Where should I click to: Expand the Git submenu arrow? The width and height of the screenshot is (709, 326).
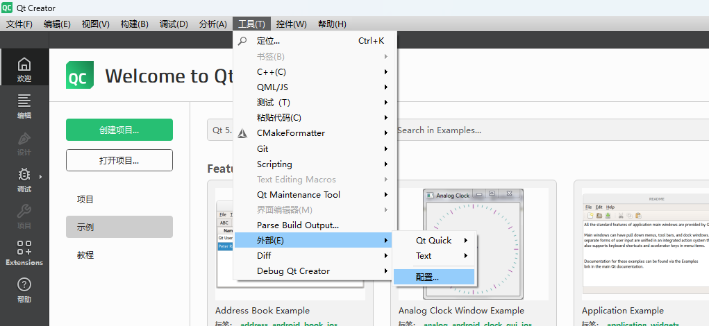386,148
